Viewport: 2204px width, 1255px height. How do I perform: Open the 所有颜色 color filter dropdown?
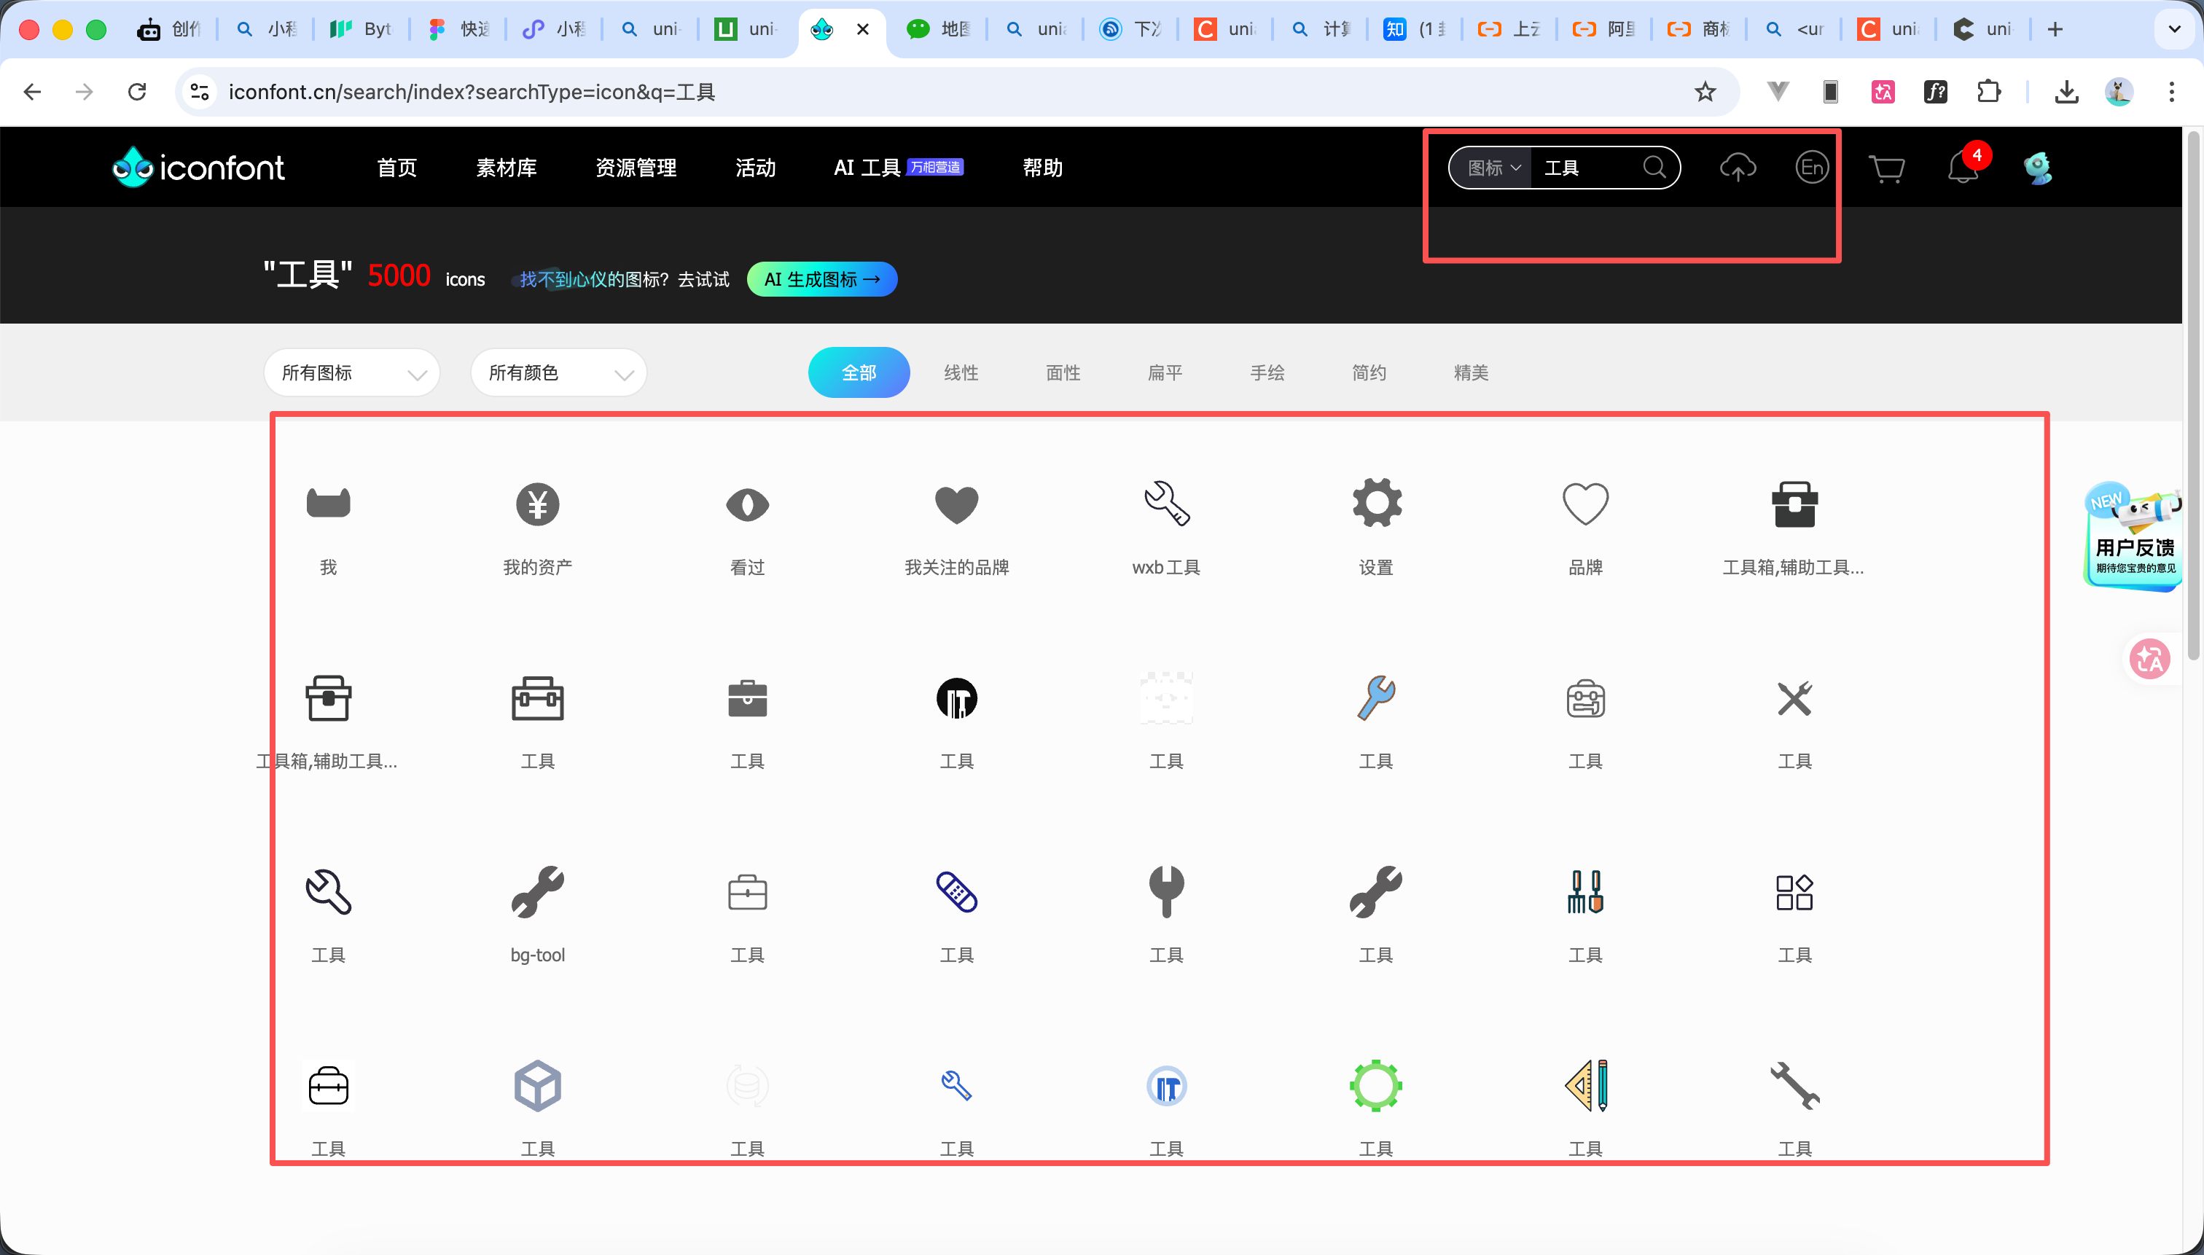[558, 373]
